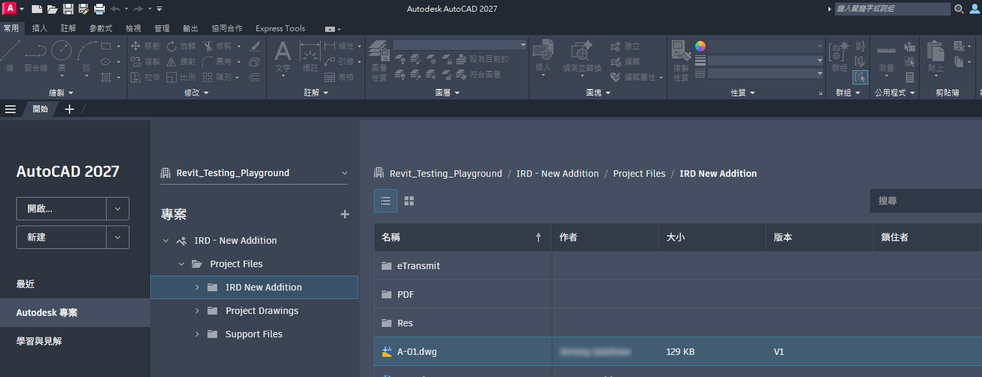Select the 開始 start tab

pyautogui.click(x=40, y=109)
